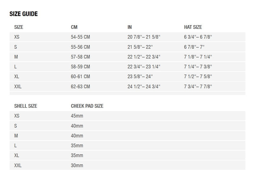The height and width of the screenshot is (185, 255).
Task: Click the 24 1/2"– 24 3/4" inch value
Action: [x=144, y=86]
